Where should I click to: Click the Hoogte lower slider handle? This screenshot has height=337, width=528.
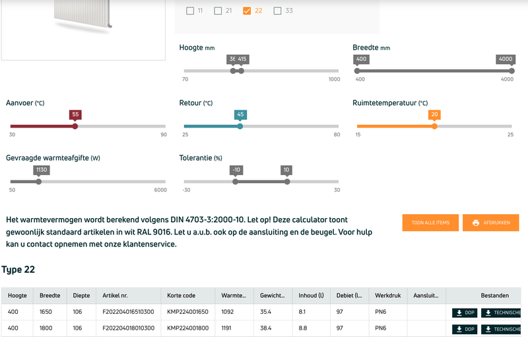(233, 71)
